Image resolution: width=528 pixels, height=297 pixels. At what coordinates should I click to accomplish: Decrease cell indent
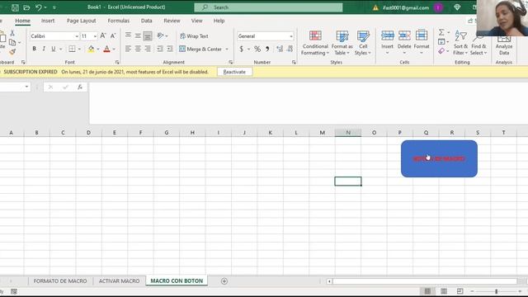point(160,49)
